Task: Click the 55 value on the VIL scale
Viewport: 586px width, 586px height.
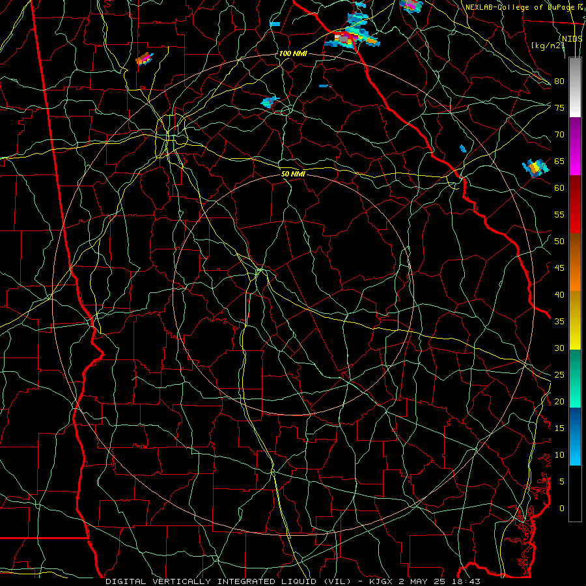Action: pos(559,214)
